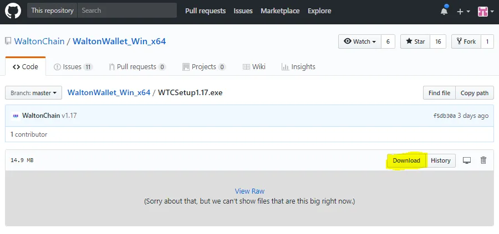Open the View Raw link
This screenshot has width=499, height=234.
[249, 191]
